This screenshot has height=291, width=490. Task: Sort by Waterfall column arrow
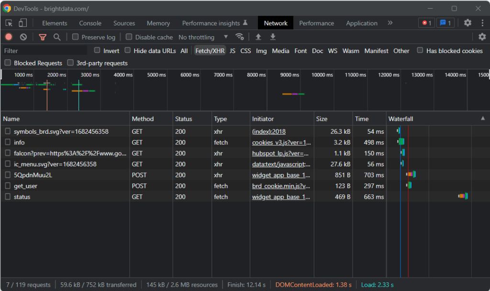pyautogui.click(x=482, y=119)
